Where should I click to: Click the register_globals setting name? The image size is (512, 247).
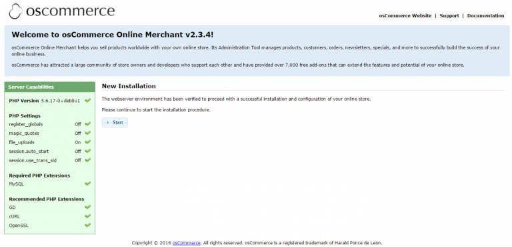coord(26,124)
